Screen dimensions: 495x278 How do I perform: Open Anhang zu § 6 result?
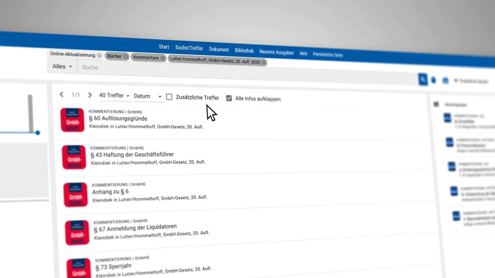110,192
